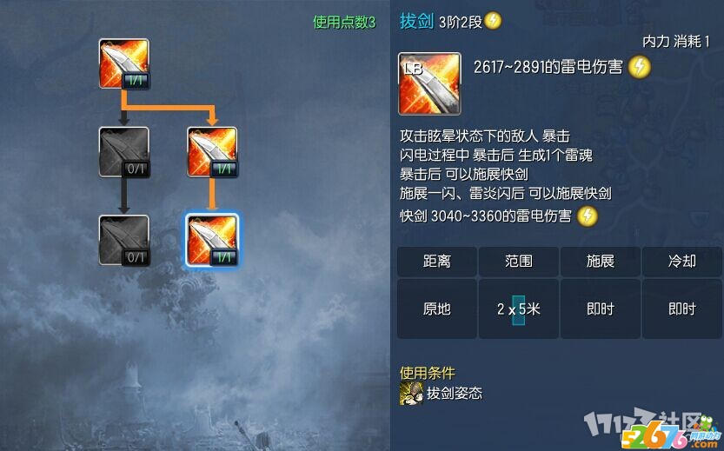
Task: Click lightning icon after 2617~2891的雷电伤害
Action: pos(640,68)
